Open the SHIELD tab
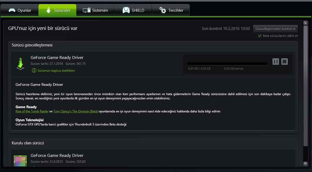 pyautogui.click(x=133, y=10)
